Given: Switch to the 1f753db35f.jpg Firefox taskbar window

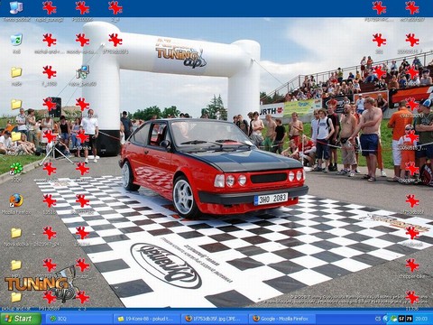Looking at the screenshot, I should click(215, 319).
